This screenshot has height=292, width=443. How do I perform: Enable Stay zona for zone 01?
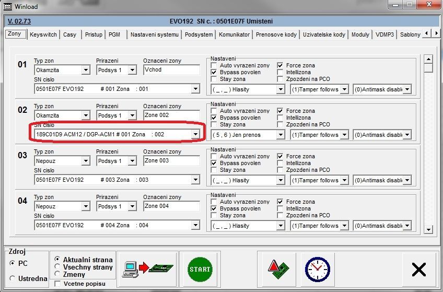point(214,79)
